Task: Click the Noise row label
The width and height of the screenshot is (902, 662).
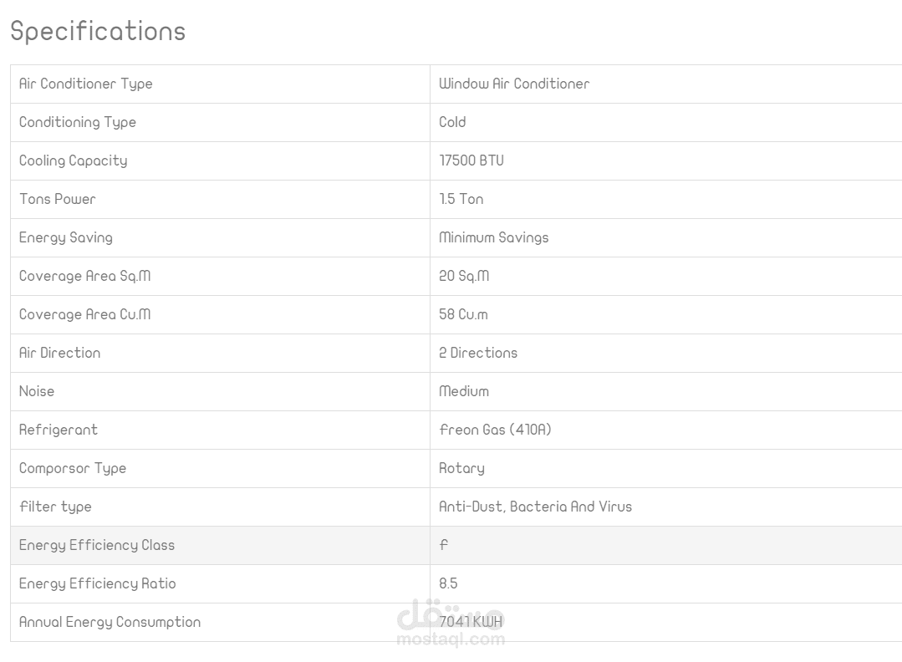Action: tap(37, 391)
